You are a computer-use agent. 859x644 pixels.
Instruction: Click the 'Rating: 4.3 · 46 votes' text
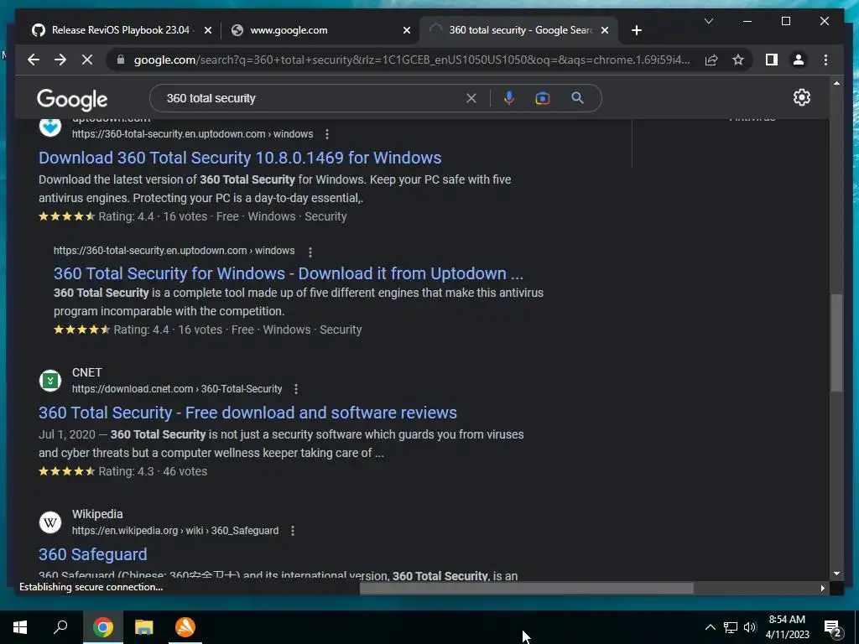(153, 471)
